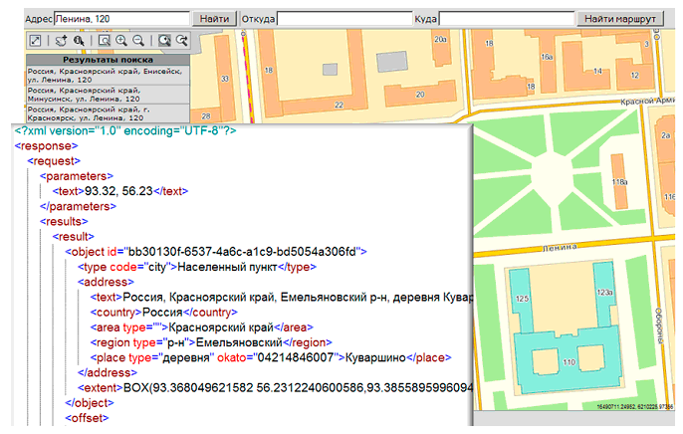
Task: Click the full extent map icon
Action: [x=35, y=40]
